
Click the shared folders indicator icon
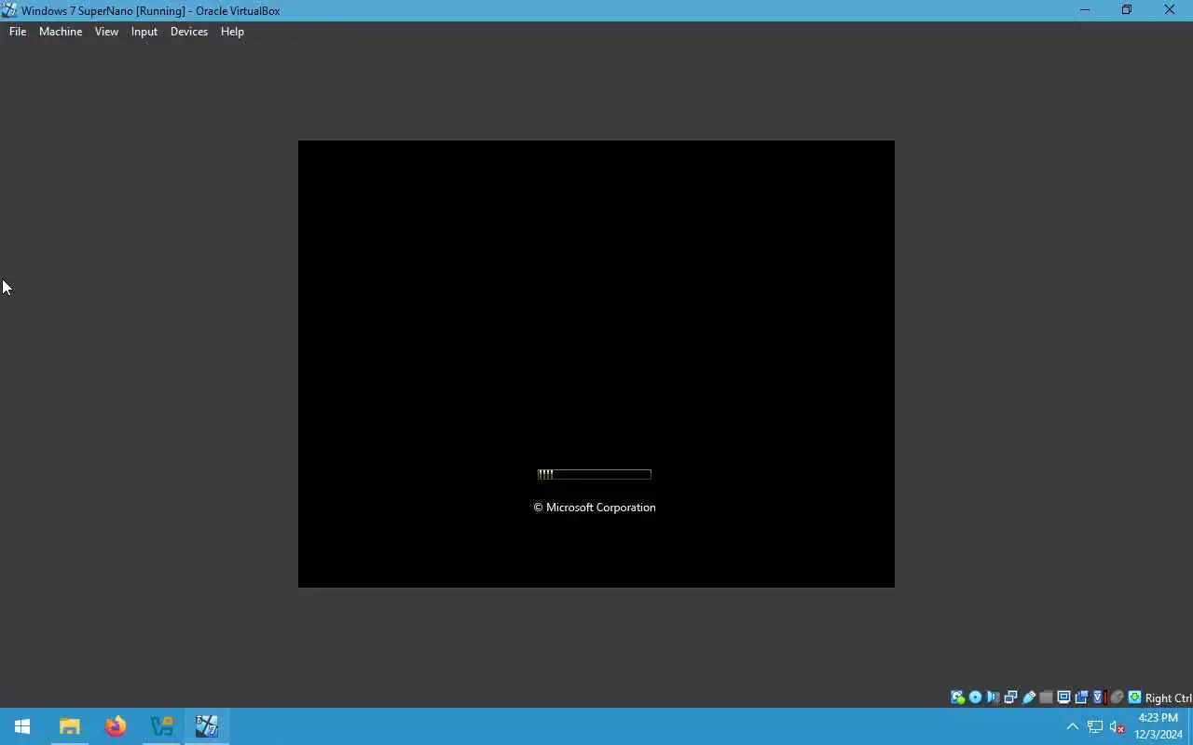pos(1046,698)
